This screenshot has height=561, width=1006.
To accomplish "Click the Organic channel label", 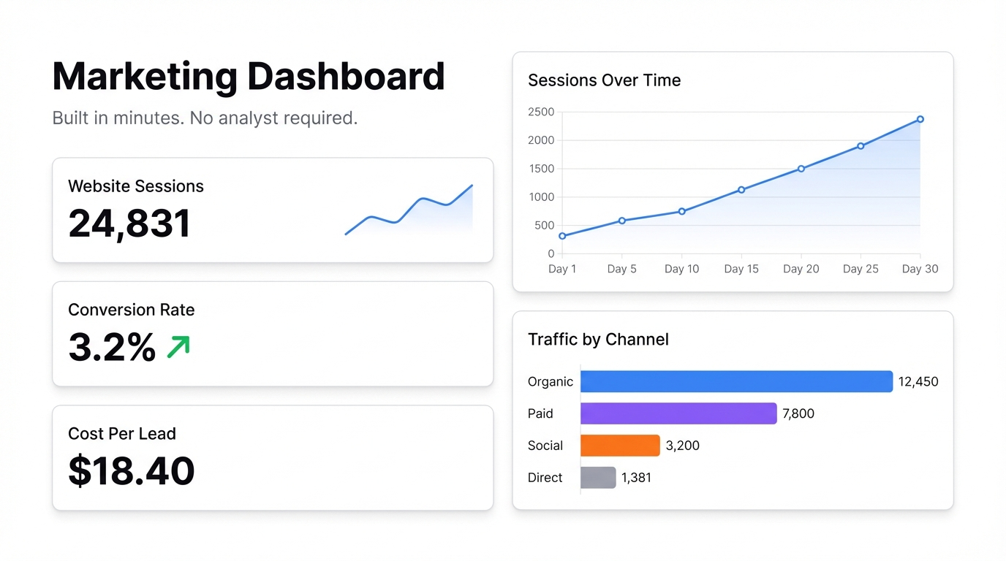I will [550, 381].
